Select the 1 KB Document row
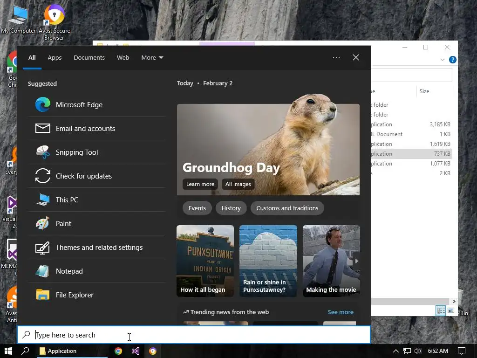477x358 pixels. coord(411,134)
